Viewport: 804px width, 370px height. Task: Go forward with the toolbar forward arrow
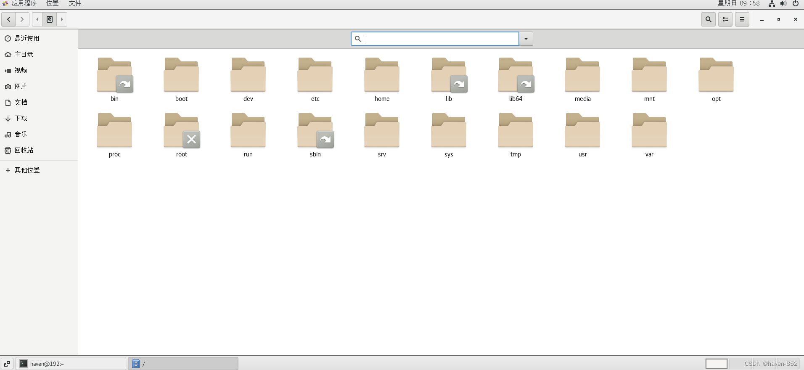[22, 19]
